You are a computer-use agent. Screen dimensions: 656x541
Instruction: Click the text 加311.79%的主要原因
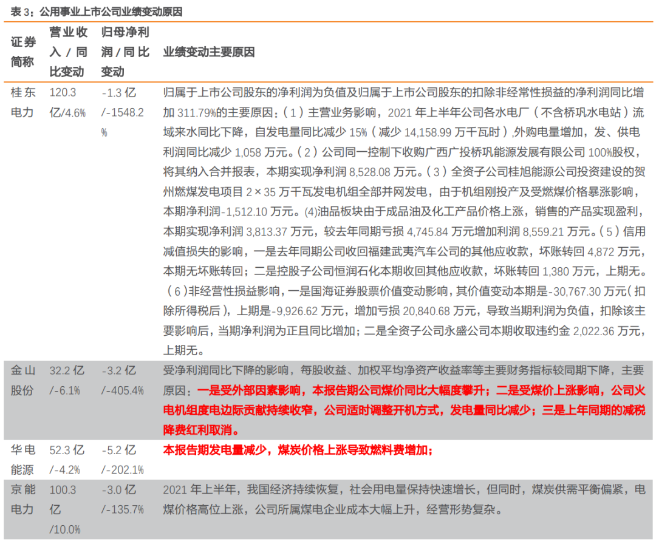219,112
